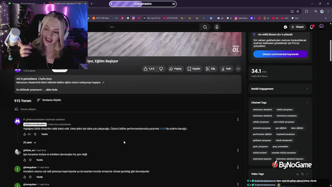Open the Sıralama ölçütü sort menu
This screenshot has height=187, width=332.
pos(49,100)
